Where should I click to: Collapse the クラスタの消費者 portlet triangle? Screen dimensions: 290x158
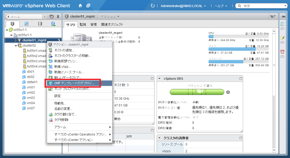click(160, 138)
